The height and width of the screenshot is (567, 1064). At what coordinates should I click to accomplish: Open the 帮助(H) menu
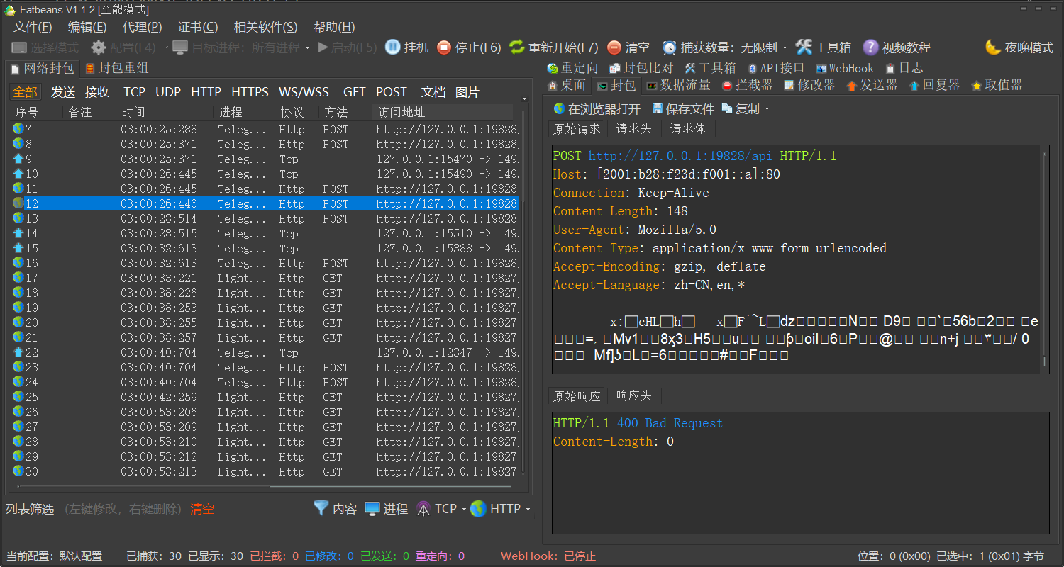click(334, 27)
